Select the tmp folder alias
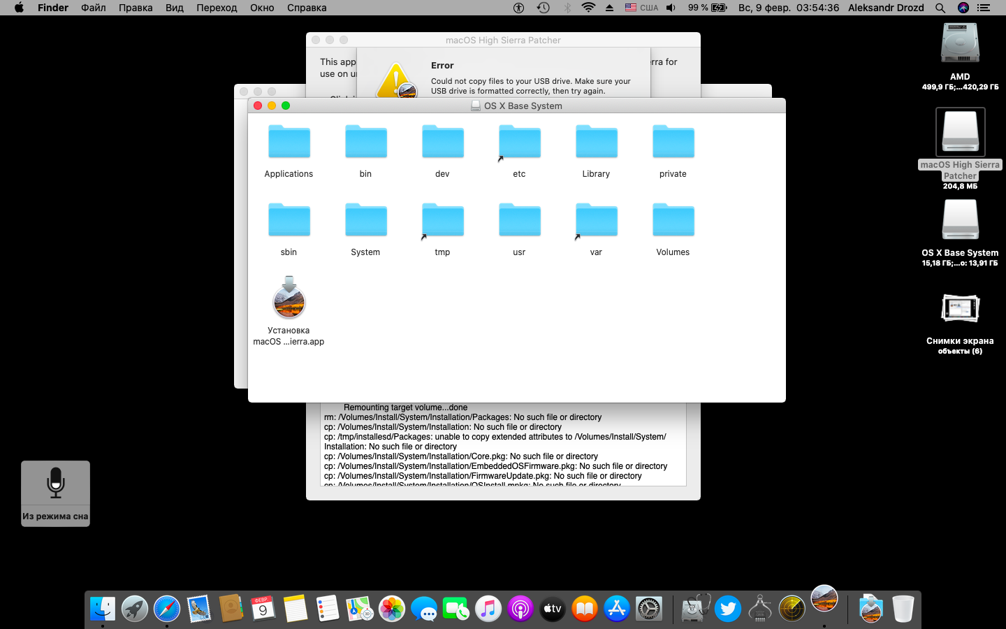The width and height of the screenshot is (1006, 629). tap(442, 220)
